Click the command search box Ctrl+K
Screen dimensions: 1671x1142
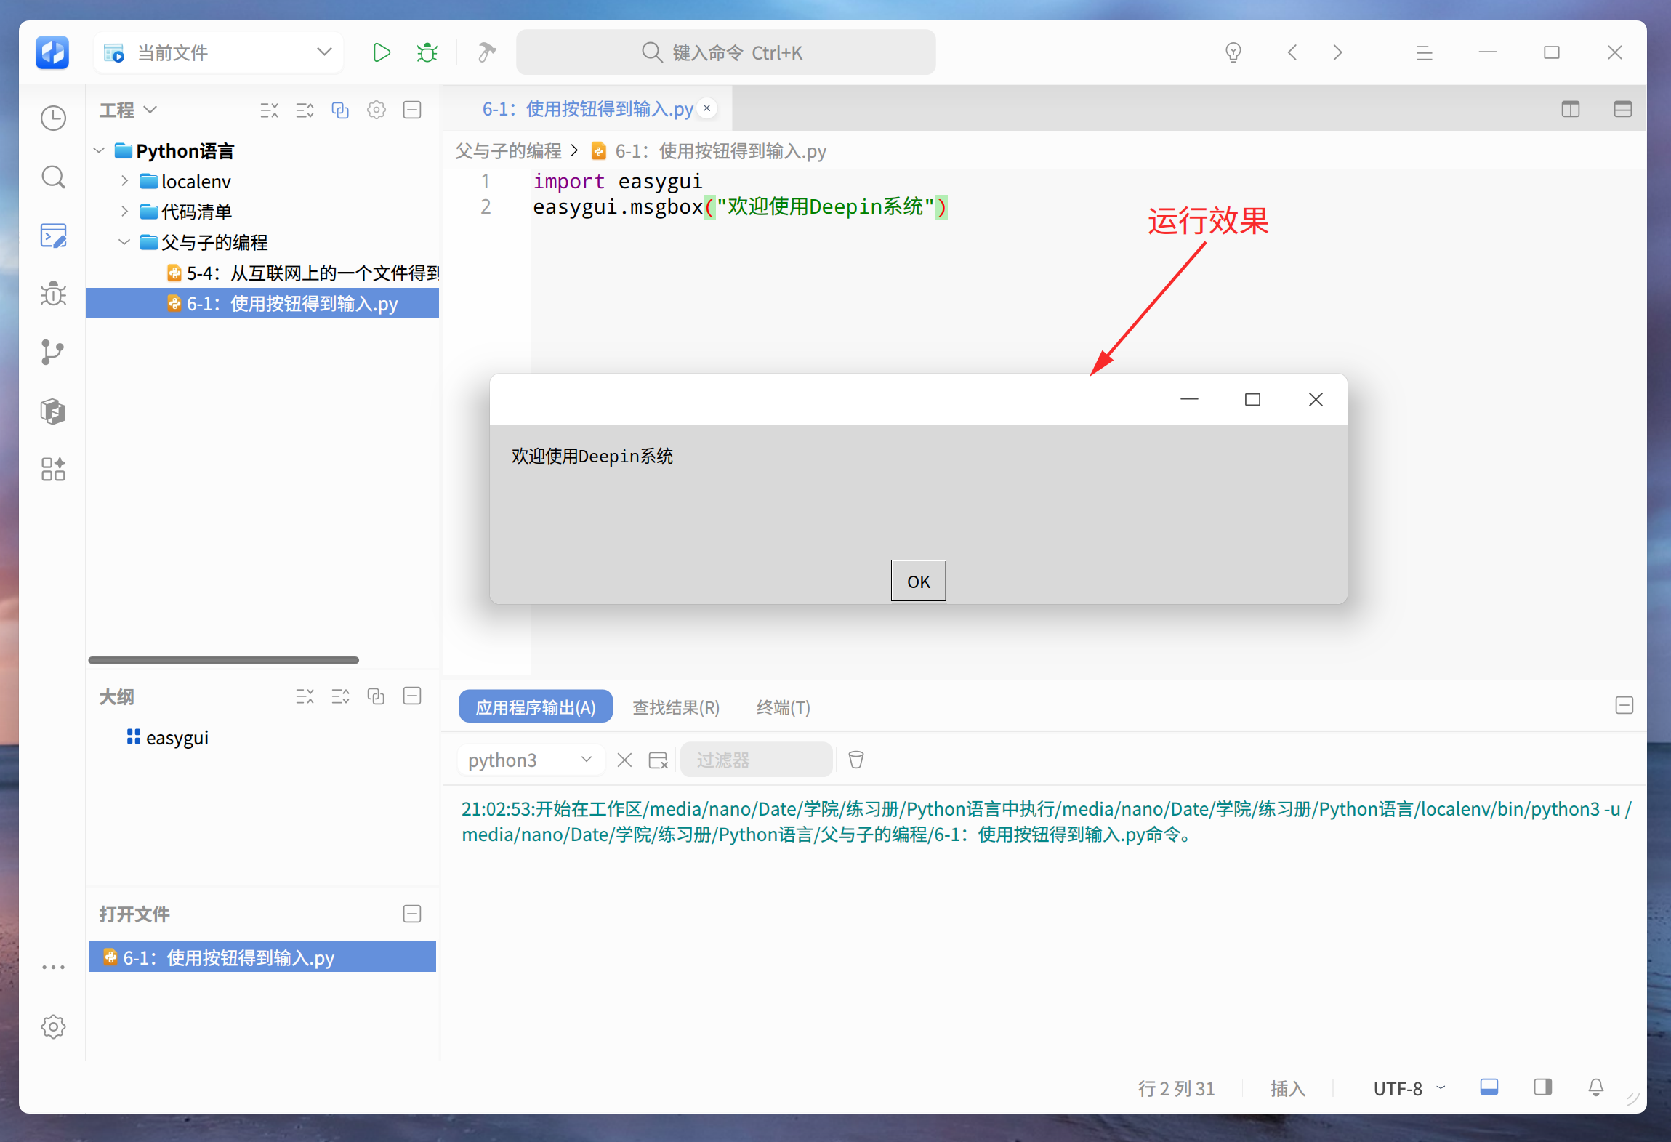tap(725, 52)
